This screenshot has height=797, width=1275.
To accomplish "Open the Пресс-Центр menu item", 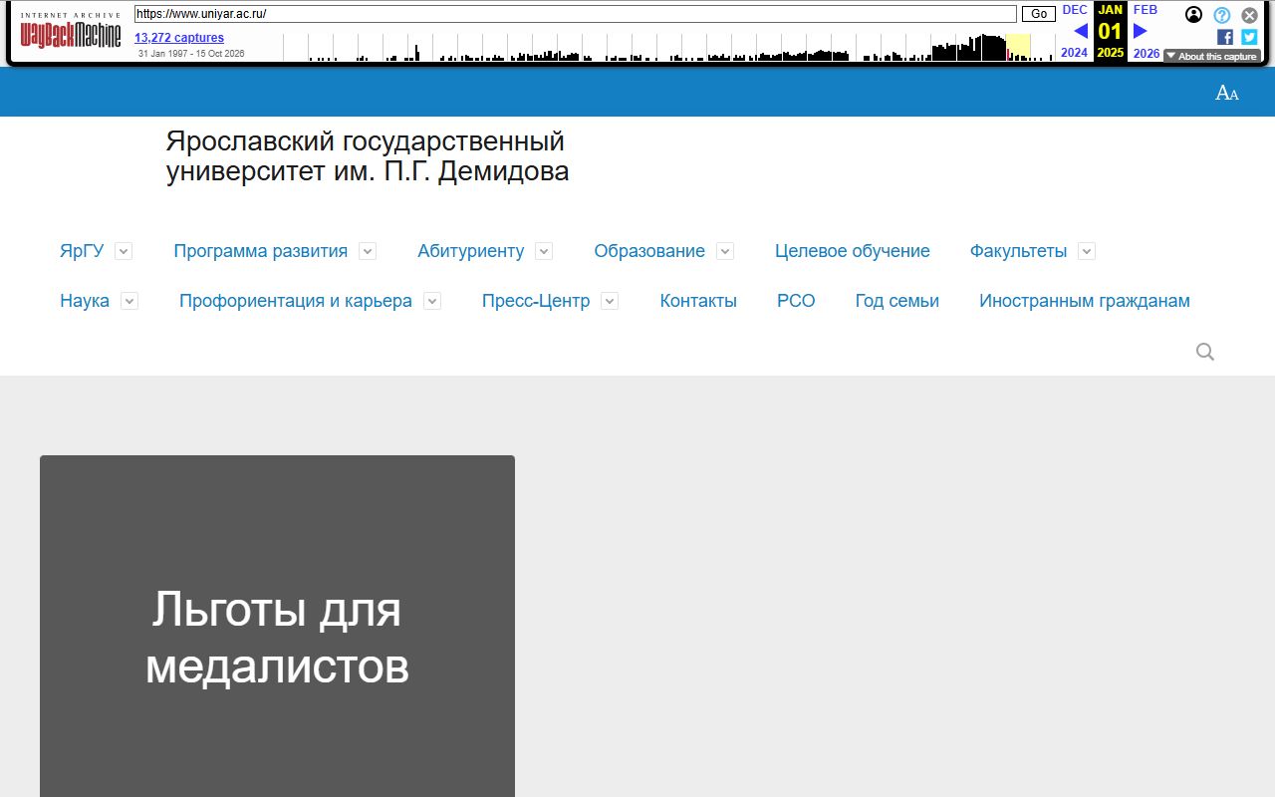I will coord(536,301).
